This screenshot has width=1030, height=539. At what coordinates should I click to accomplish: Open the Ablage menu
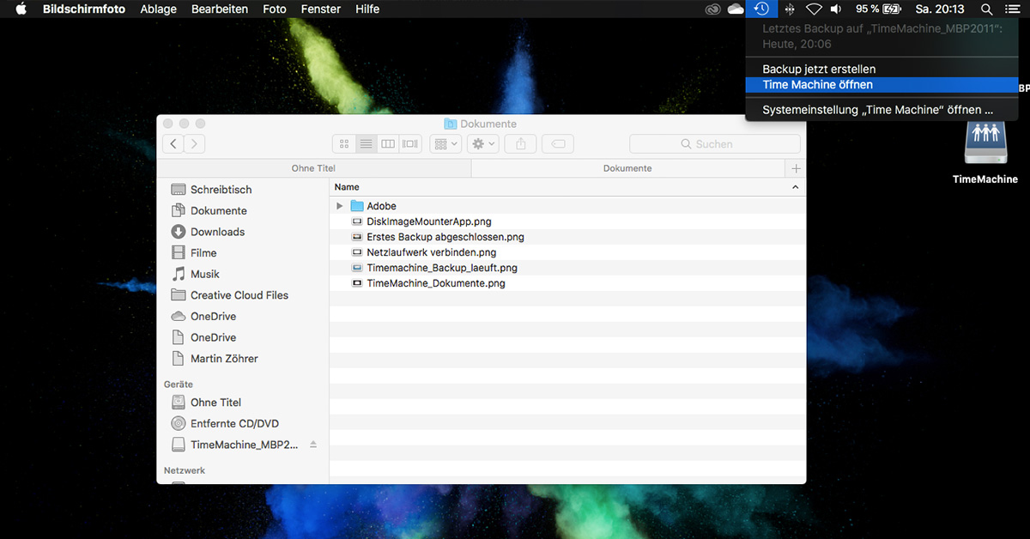[x=158, y=9]
